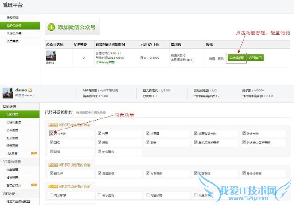294x205 pixels.
Task: Toggle the 附近周边信息查询 checkbox
Action: (x=244, y=142)
